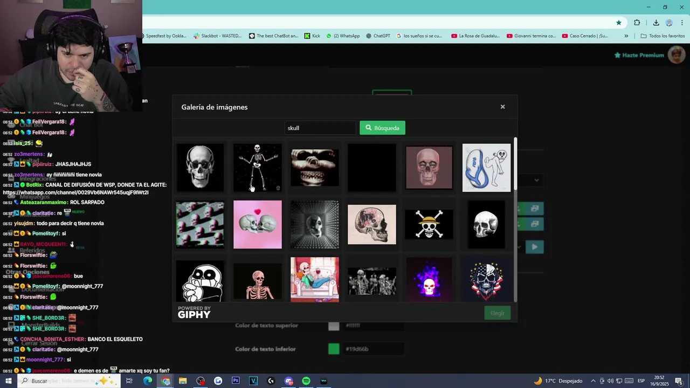
Task: Open Photoshop from taskbar
Action: click(236, 381)
